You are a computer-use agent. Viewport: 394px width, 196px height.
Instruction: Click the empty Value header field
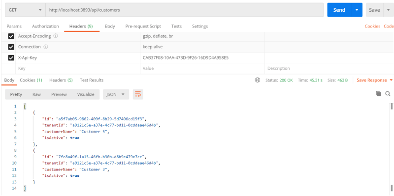click(202, 68)
